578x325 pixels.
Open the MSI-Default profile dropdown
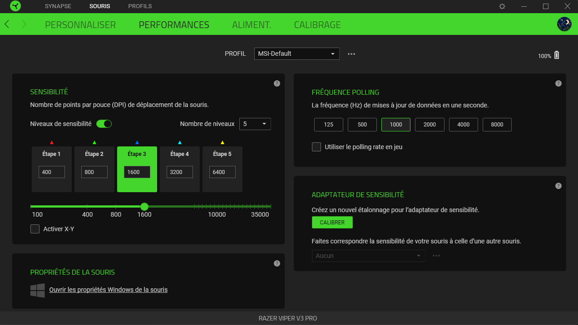pos(296,53)
